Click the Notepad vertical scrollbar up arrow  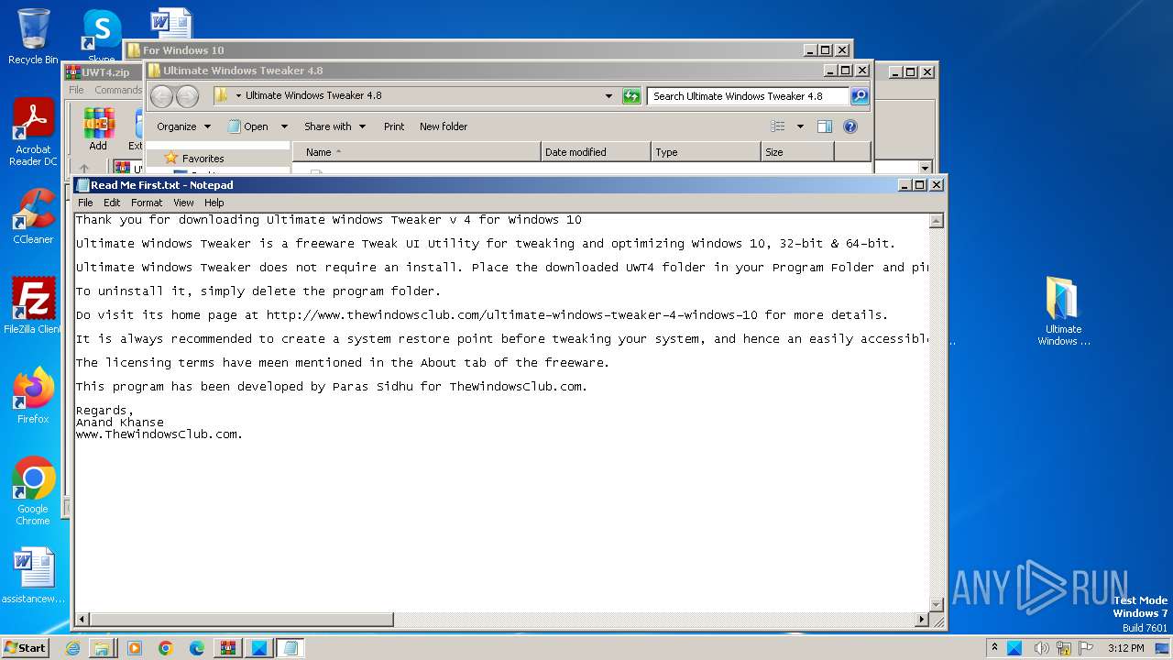(x=936, y=221)
